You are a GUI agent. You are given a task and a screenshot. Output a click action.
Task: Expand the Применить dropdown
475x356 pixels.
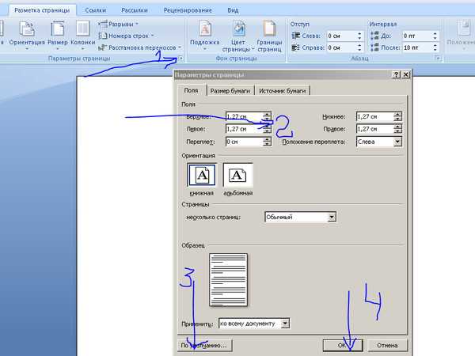[285, 324]
